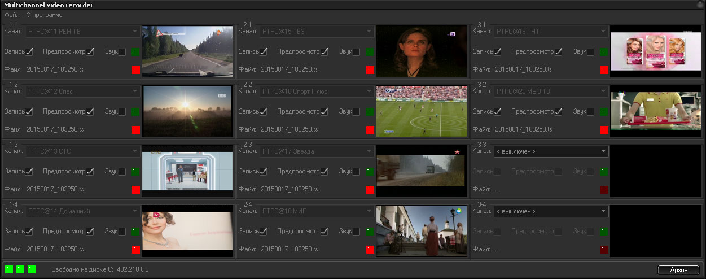Enable Звук checkbox for ТВ3 channel
706x279 pixels.
coord(356,52)
